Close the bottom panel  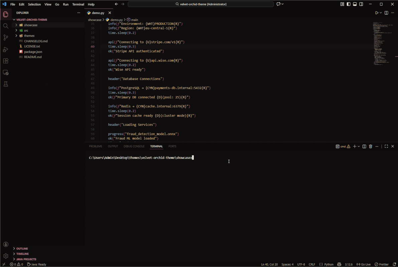[393, 146]
